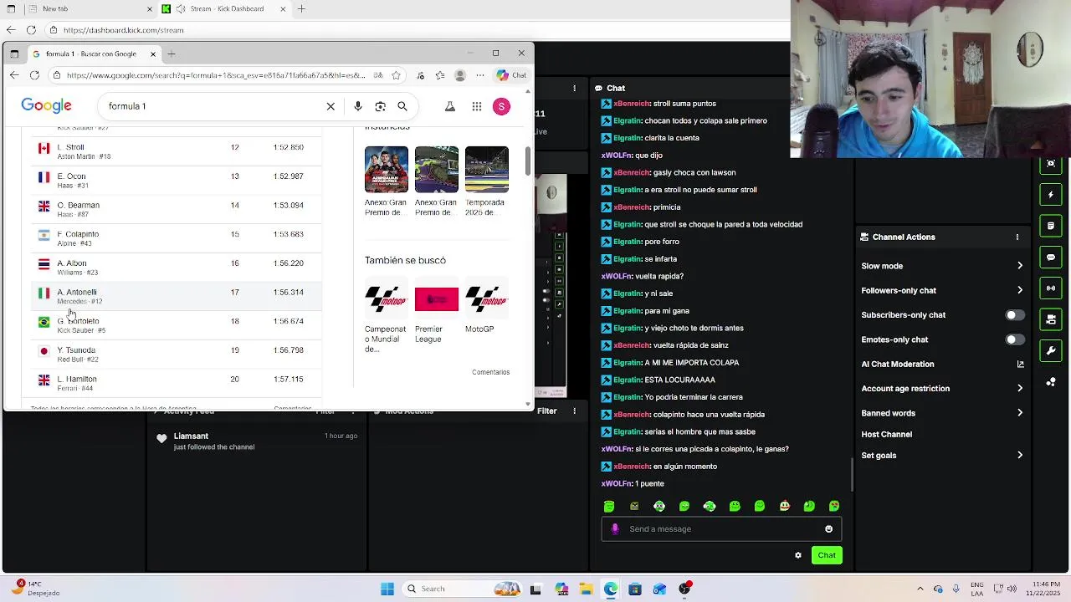Open Google Search Labs flask icon
Image resolution: width=1071 pixels, height=602 pixels.
pos(449,106)
